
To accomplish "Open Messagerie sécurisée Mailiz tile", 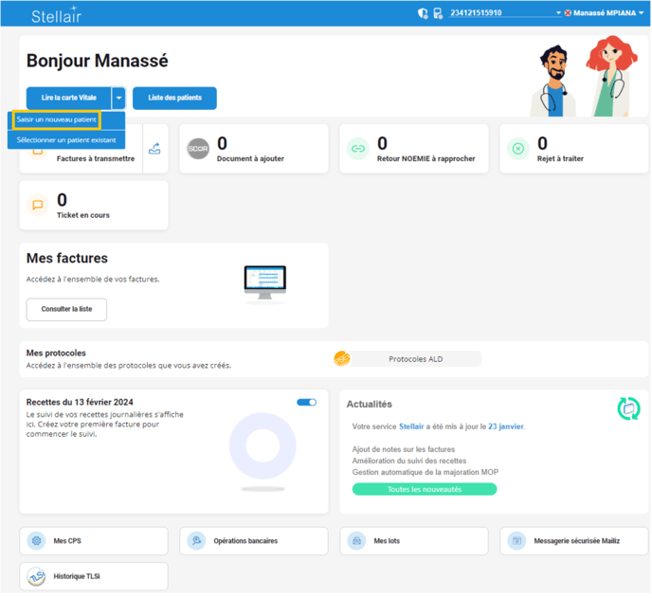I will tap(574, 541).
